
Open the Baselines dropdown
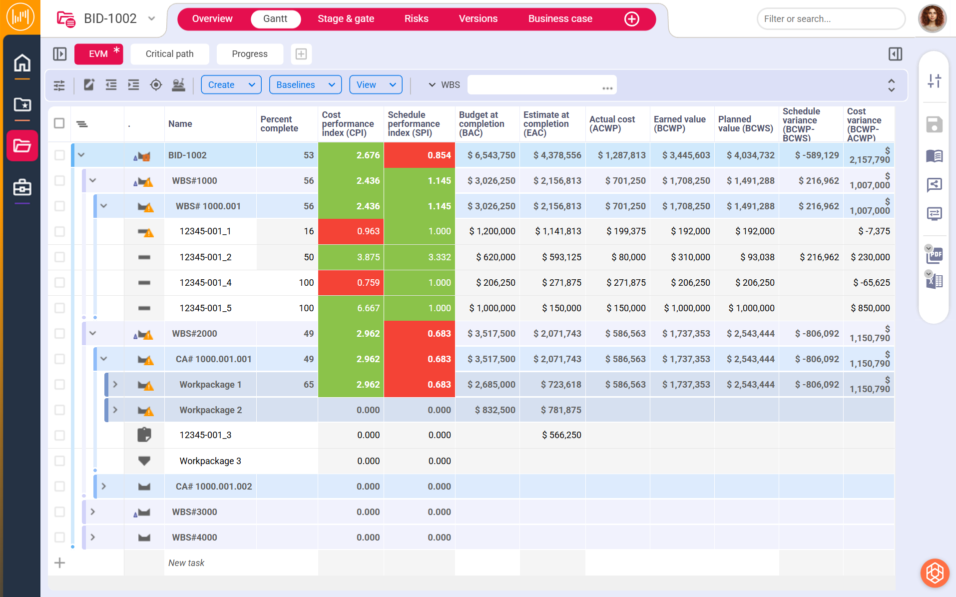coord(305,85)
